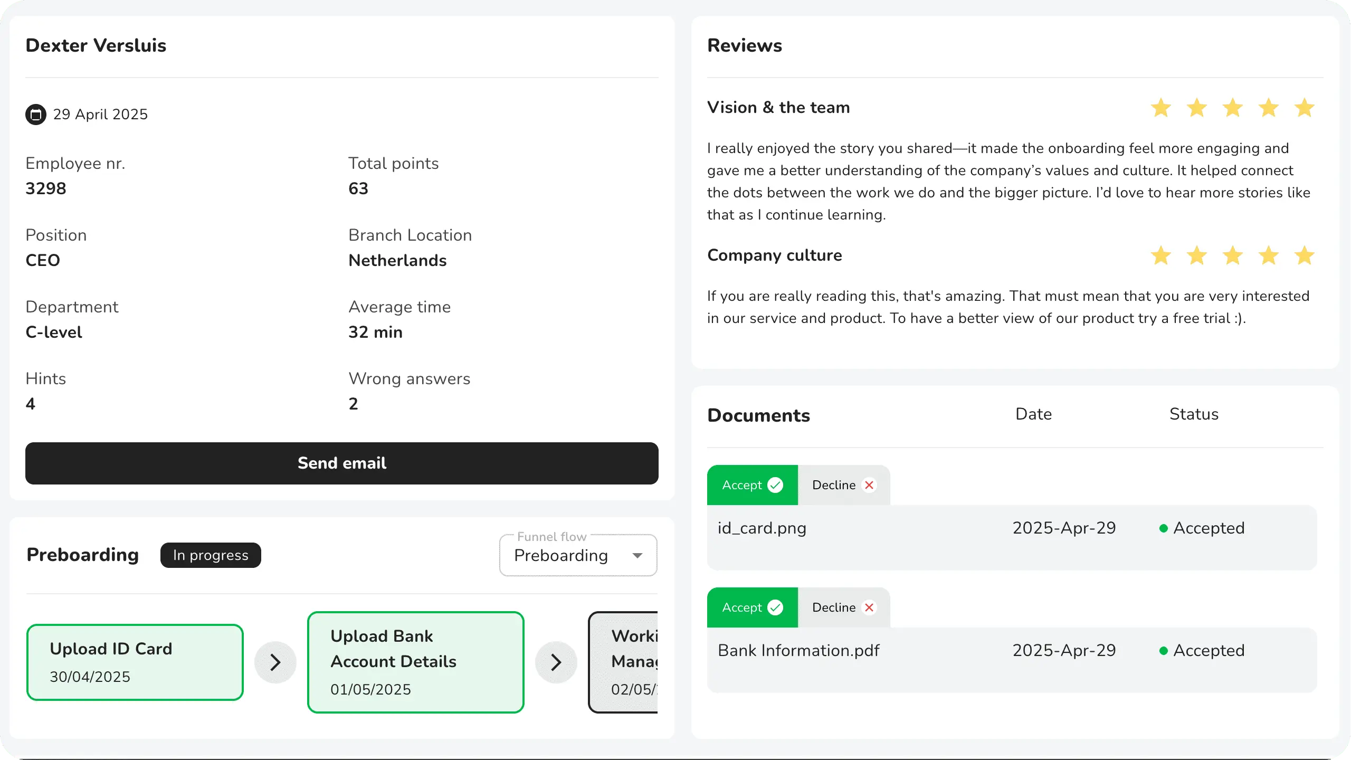This screenshot has height=760, width=1351.
Task: Click the arrow after Upload ID Card step
Action: (275, 662)
